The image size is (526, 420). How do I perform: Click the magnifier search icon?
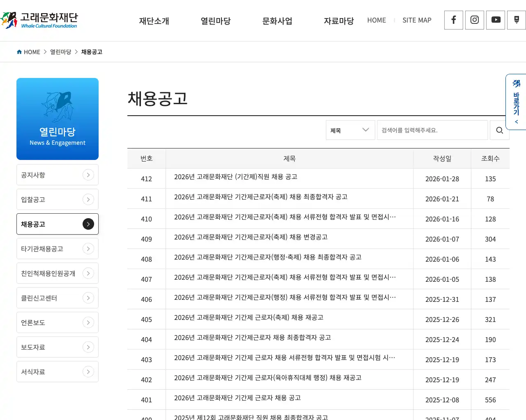(x=499, y=130)
